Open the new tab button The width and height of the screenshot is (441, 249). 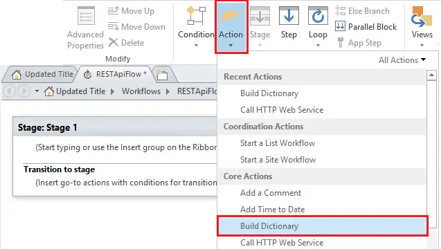point(162,75)
